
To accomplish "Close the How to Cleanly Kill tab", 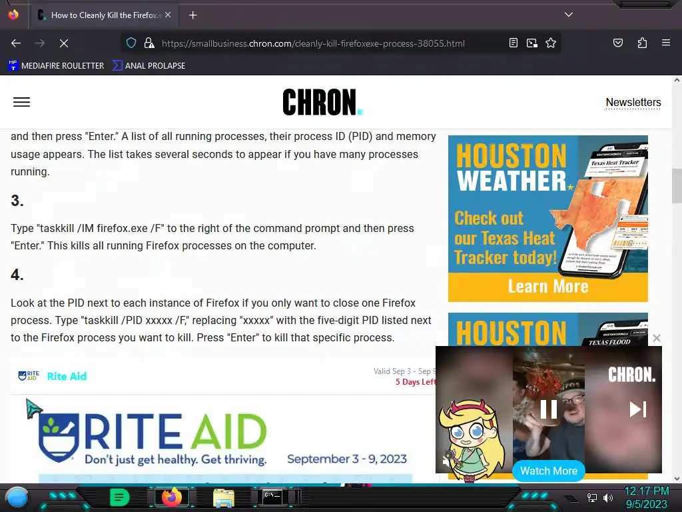I will (168, 15).
